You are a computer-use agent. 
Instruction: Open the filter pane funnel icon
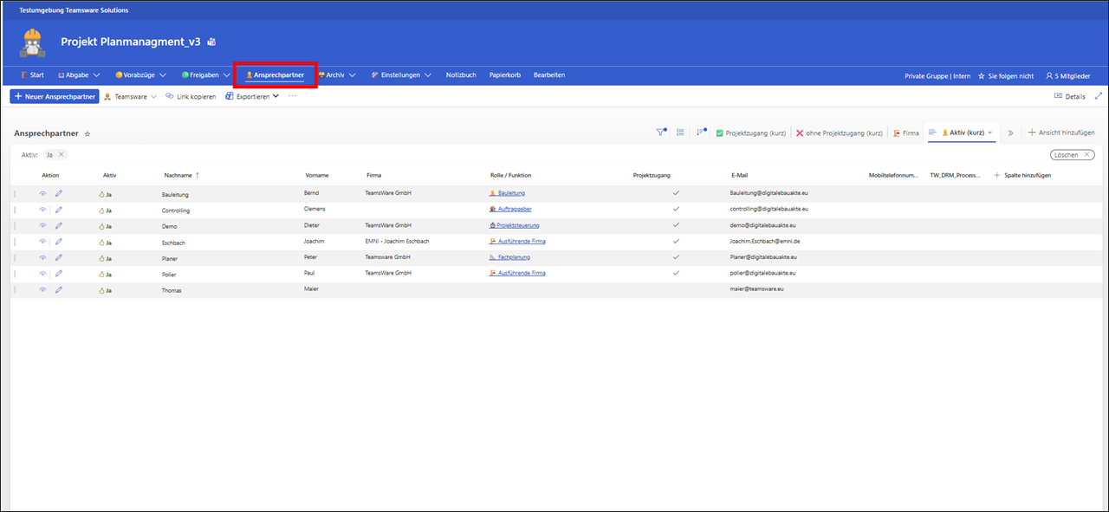tap(660, 133)
